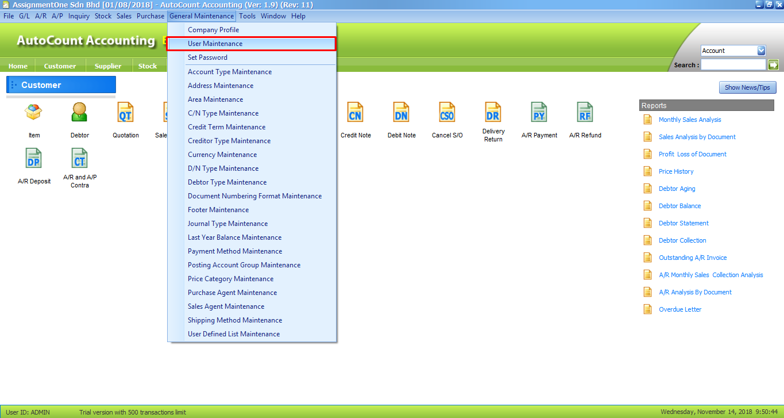Open the A/R and A/P Contra icon
The height and width of the screenshot is (418, 784).
[80, 158]
